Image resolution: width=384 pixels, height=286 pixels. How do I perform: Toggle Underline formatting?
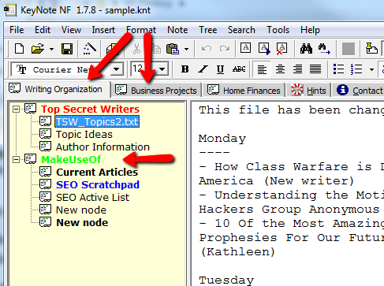coord(220,69)
